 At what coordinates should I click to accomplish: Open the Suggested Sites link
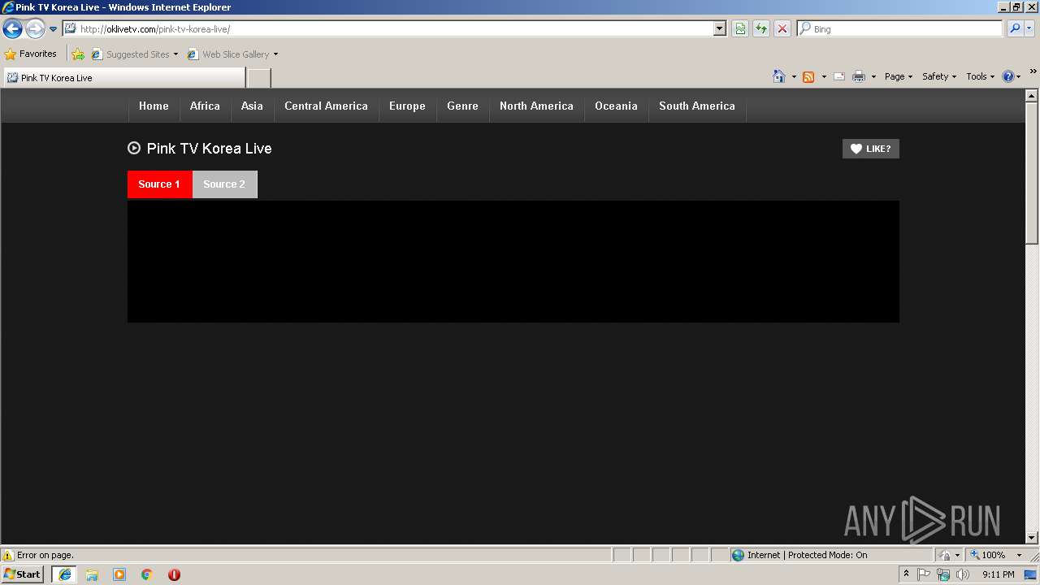134,54
